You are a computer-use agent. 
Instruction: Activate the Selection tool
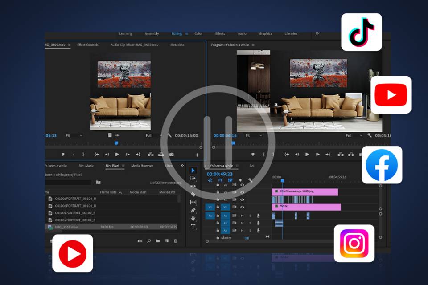coord(194,170)
